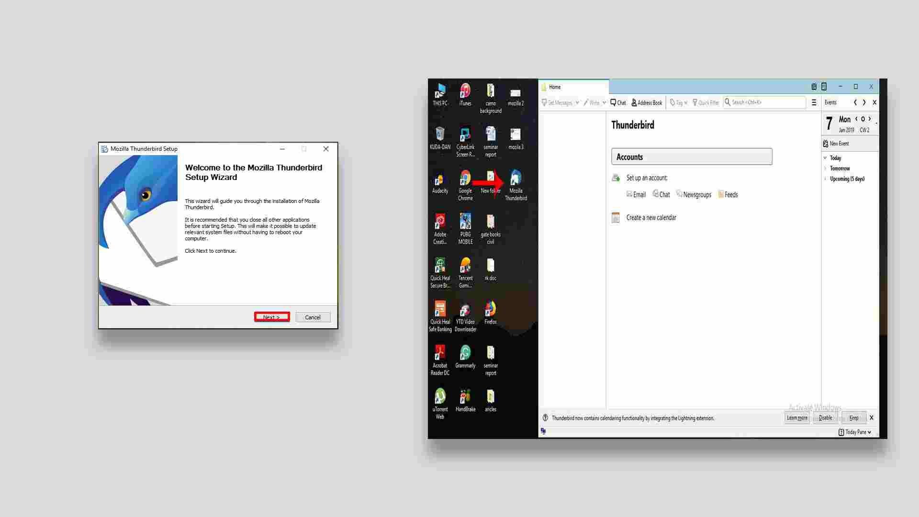Open the Calendar tab icon in Thunderbird

point(814,87)
